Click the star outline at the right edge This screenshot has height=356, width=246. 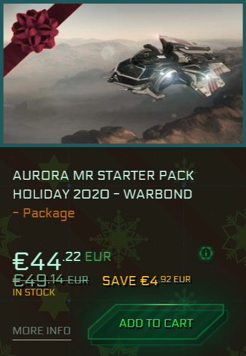pos(235,237)
